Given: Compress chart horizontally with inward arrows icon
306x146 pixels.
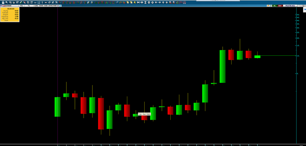Looking at the screenshot, I should (138, 2).
